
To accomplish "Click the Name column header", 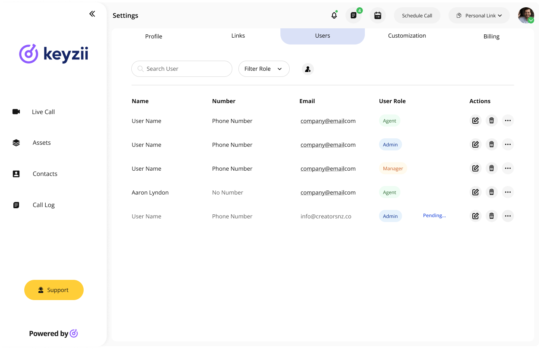I will (x=140, y=101).
